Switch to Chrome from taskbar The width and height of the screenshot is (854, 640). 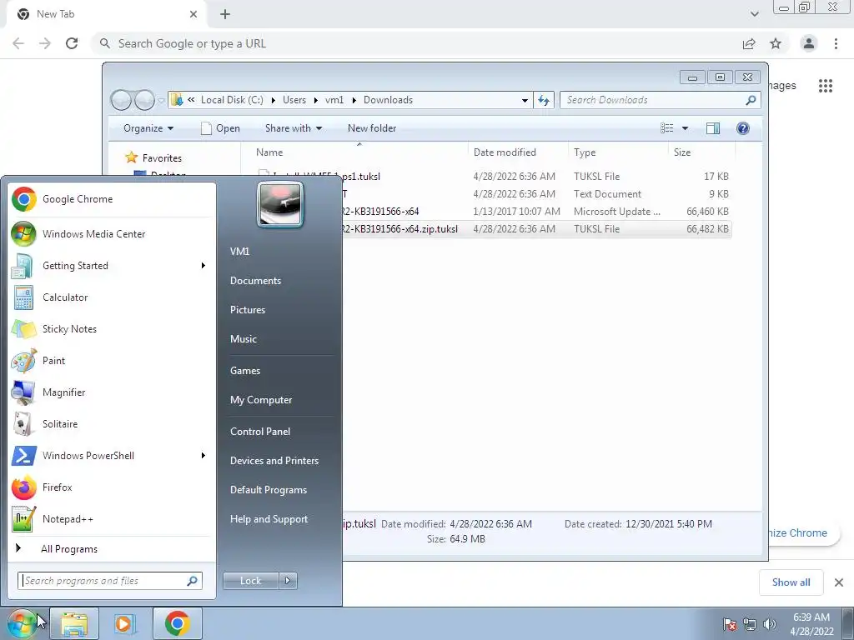coord(177,623)
